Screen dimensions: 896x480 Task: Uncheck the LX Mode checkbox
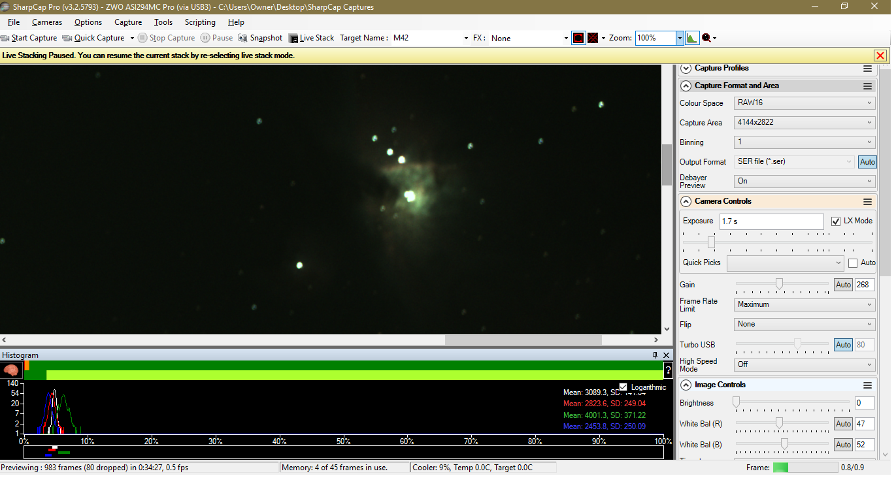point(836,221)
